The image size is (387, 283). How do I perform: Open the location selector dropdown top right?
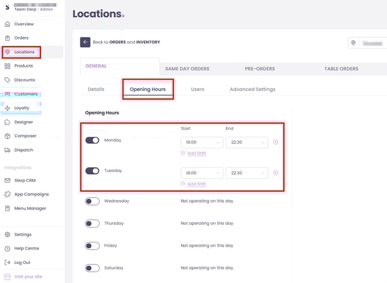tap(367, 43)
